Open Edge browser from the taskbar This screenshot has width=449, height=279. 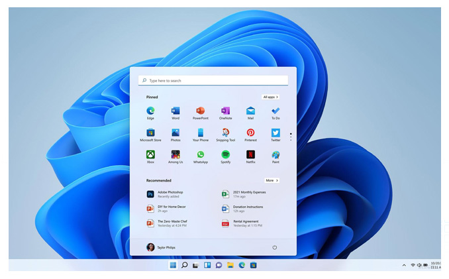tap(242, 265)
